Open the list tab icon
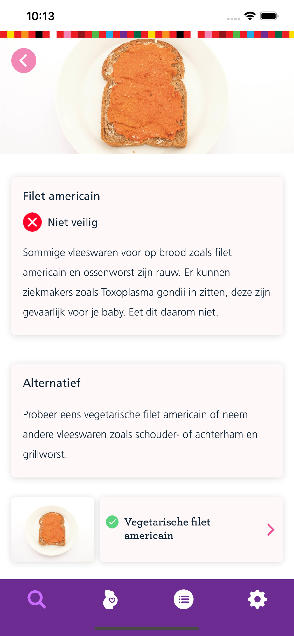 [x=184, y=599]
